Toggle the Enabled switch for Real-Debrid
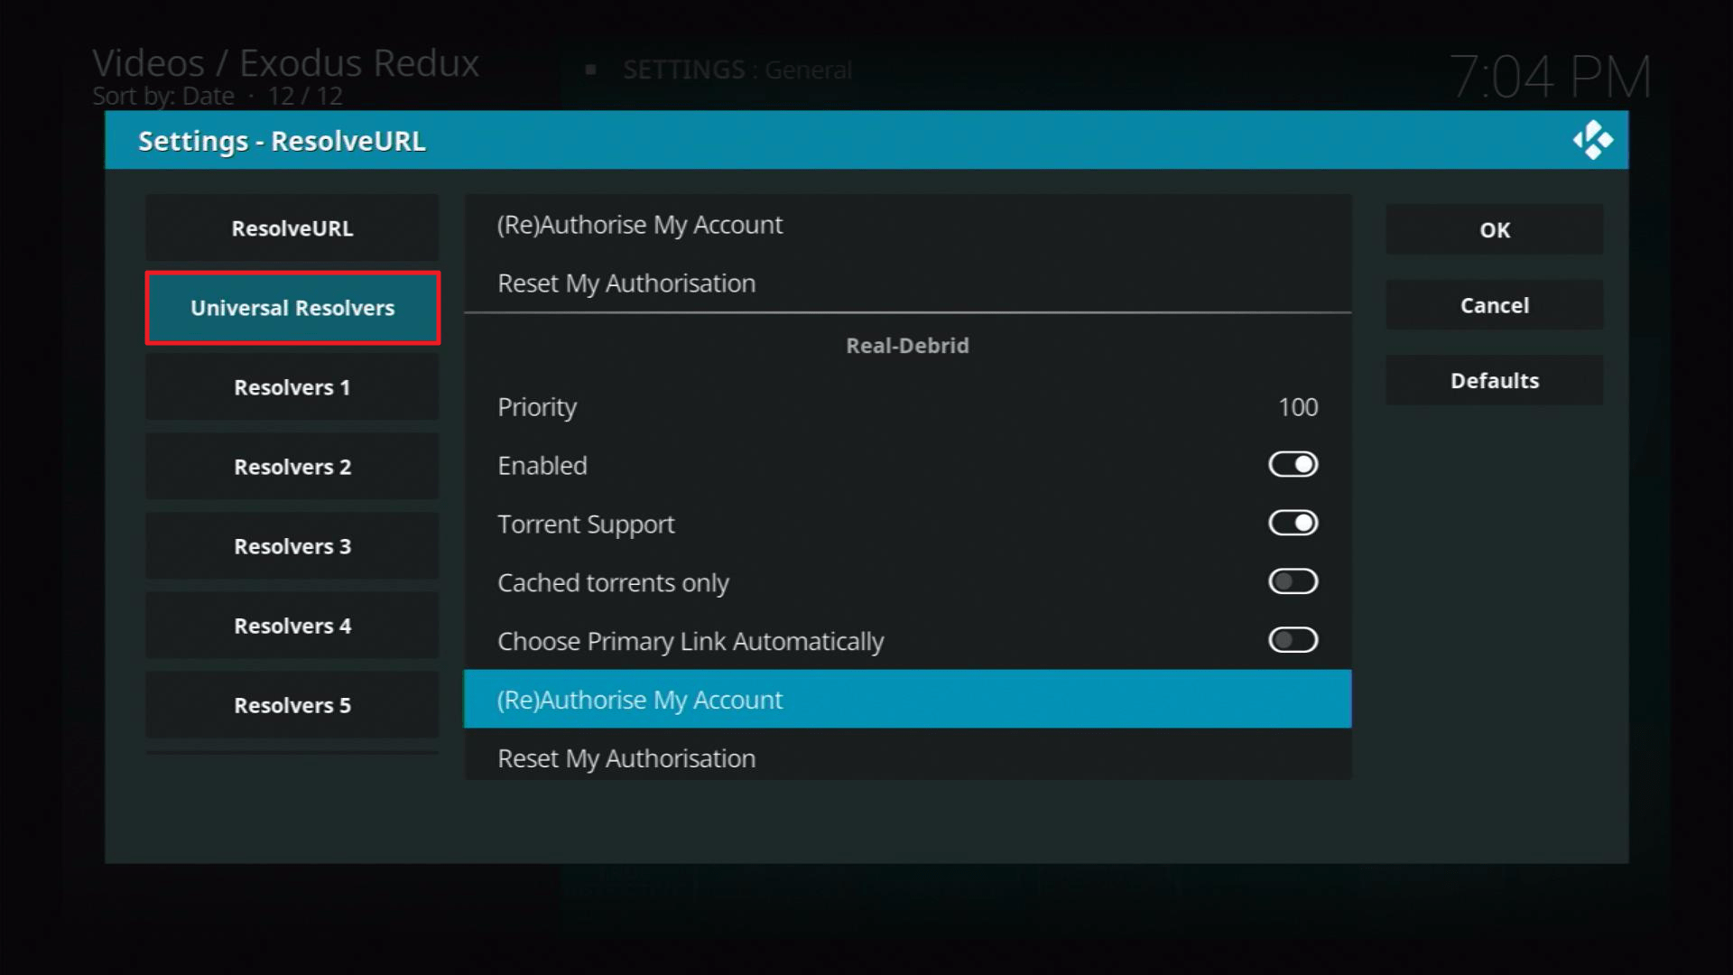 click(1293, 464)
